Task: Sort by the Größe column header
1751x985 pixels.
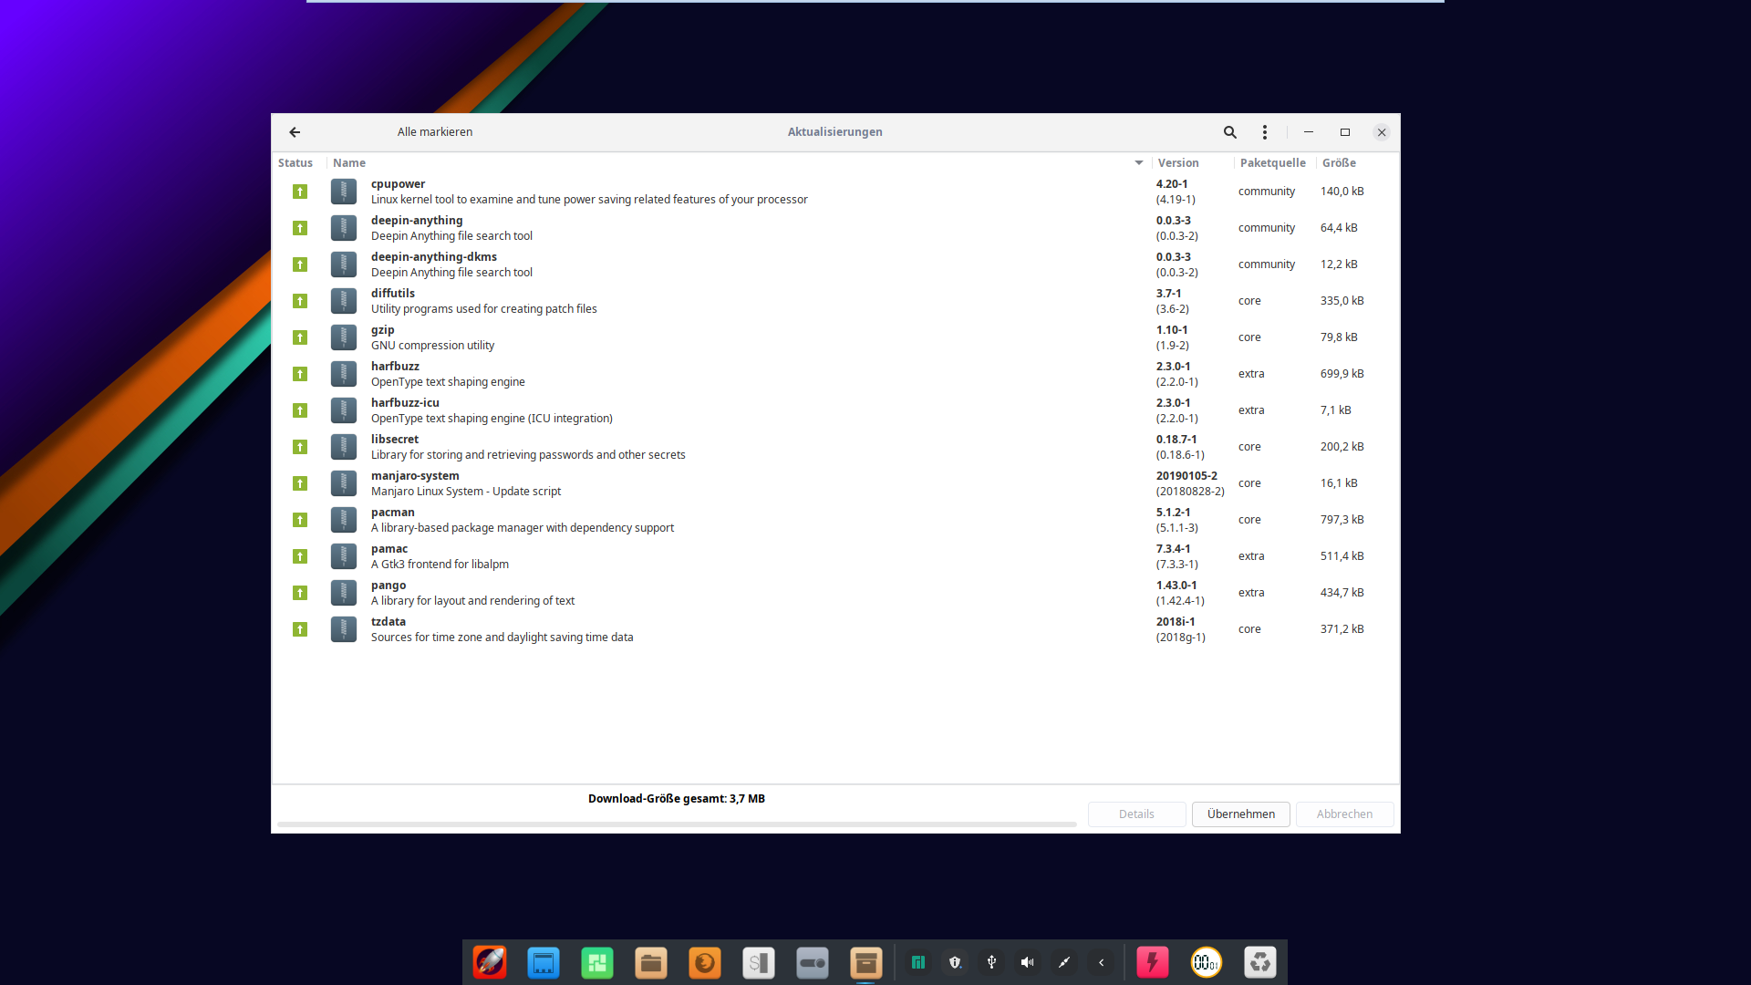Action: [x=1339, y=163]
